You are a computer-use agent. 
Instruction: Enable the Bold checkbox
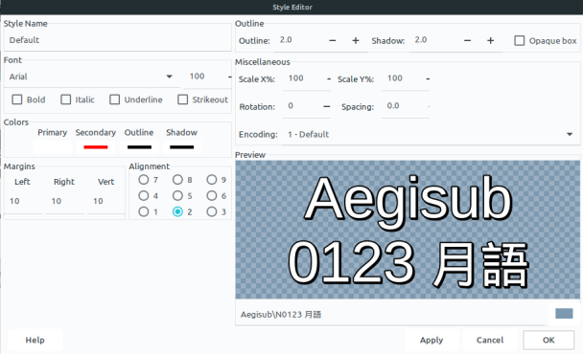[x=17, y=100]
